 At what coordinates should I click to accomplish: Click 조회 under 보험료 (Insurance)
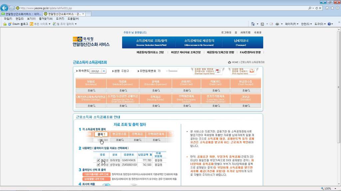tap(91, 91)
